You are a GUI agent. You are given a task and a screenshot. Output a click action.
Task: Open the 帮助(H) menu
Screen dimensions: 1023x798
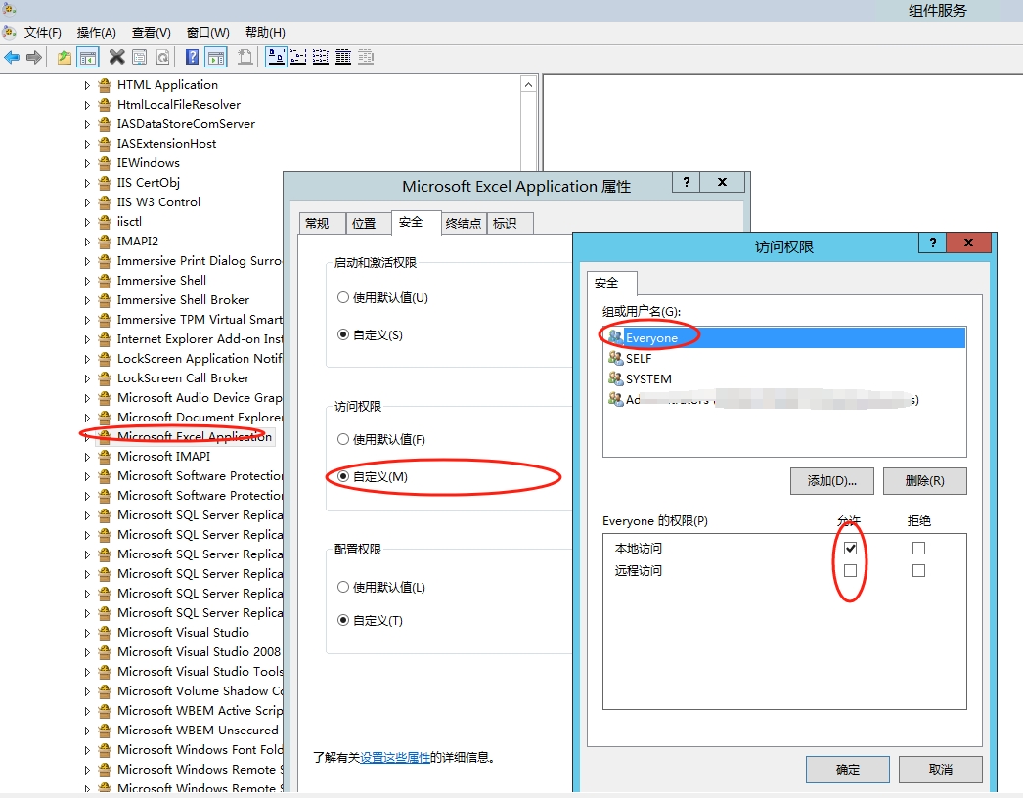coord(265,32)
